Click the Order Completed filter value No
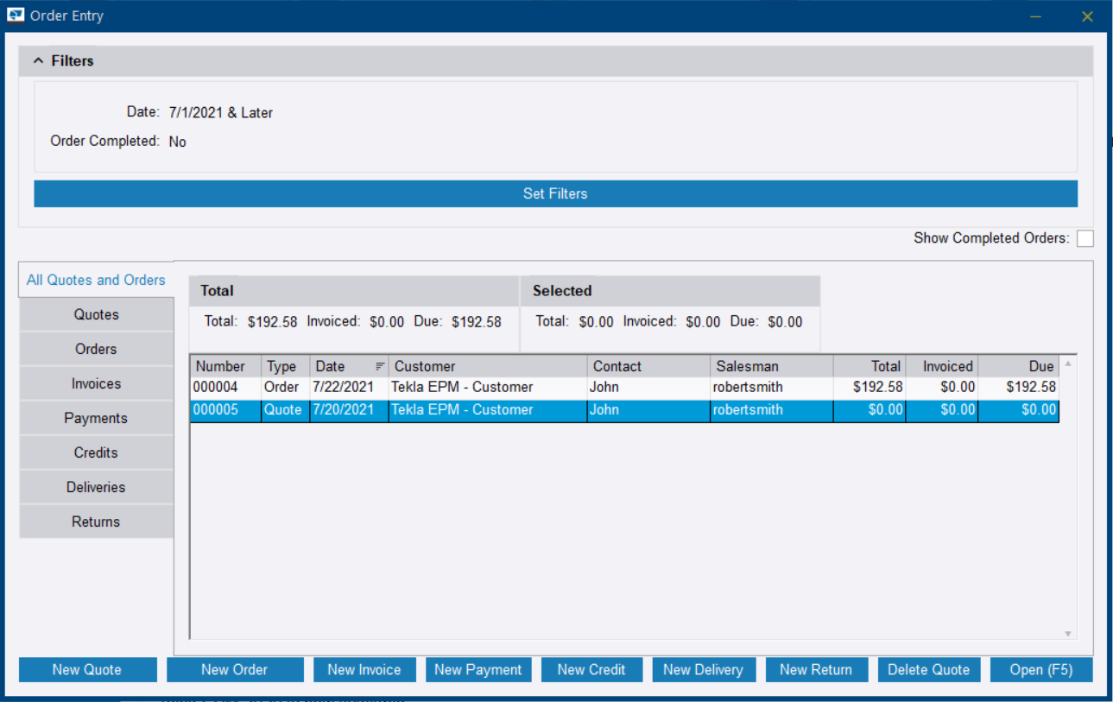Image resolution: width=1113 pixels, height=702 pixels. tap(178, 142)
